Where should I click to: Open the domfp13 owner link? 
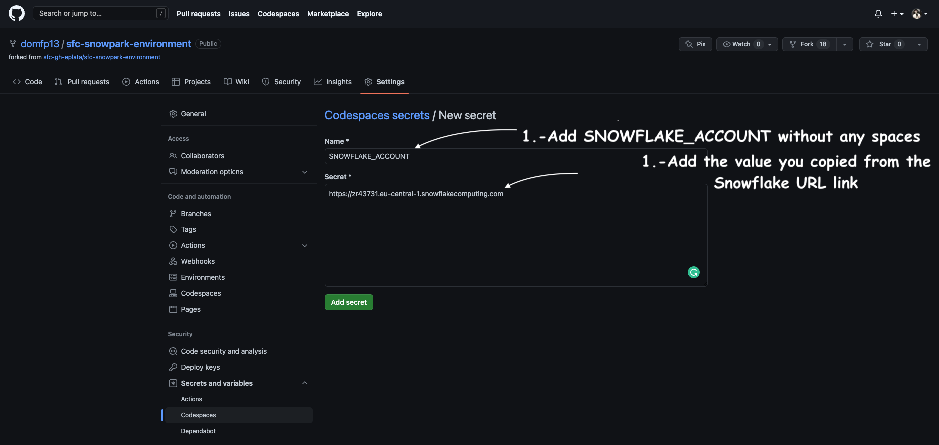tap(40, 44)
